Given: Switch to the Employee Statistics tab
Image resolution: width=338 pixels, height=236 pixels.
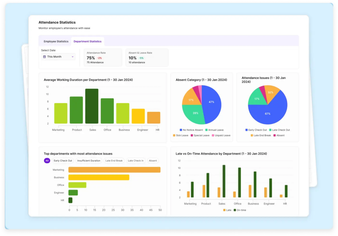Looking at the screenshot, I should coord(56,42).
